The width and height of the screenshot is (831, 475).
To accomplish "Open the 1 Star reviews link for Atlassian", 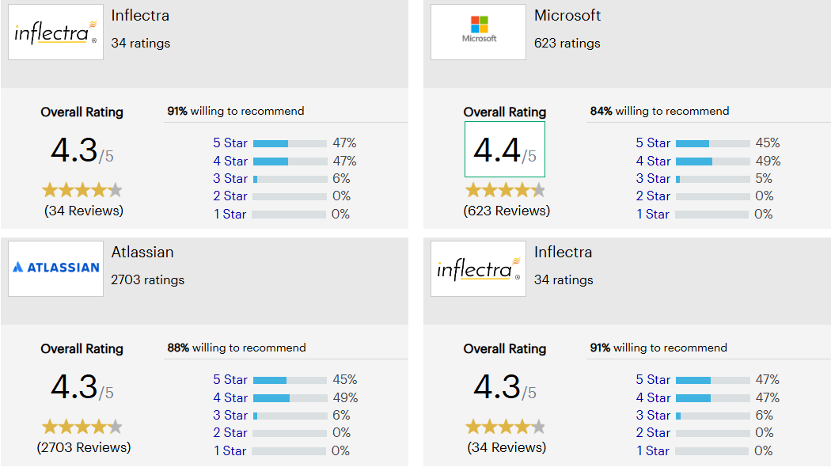I will 230,450.
